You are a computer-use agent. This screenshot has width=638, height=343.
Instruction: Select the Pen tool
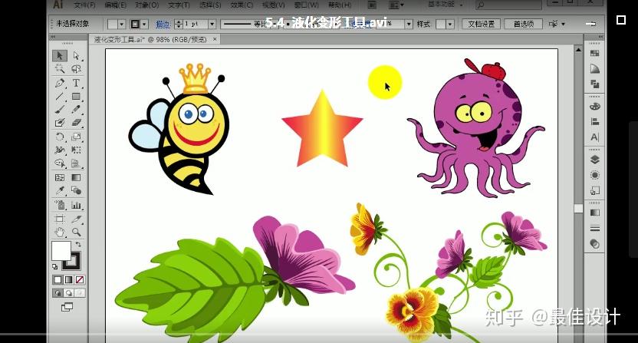[x=60, y=83]
